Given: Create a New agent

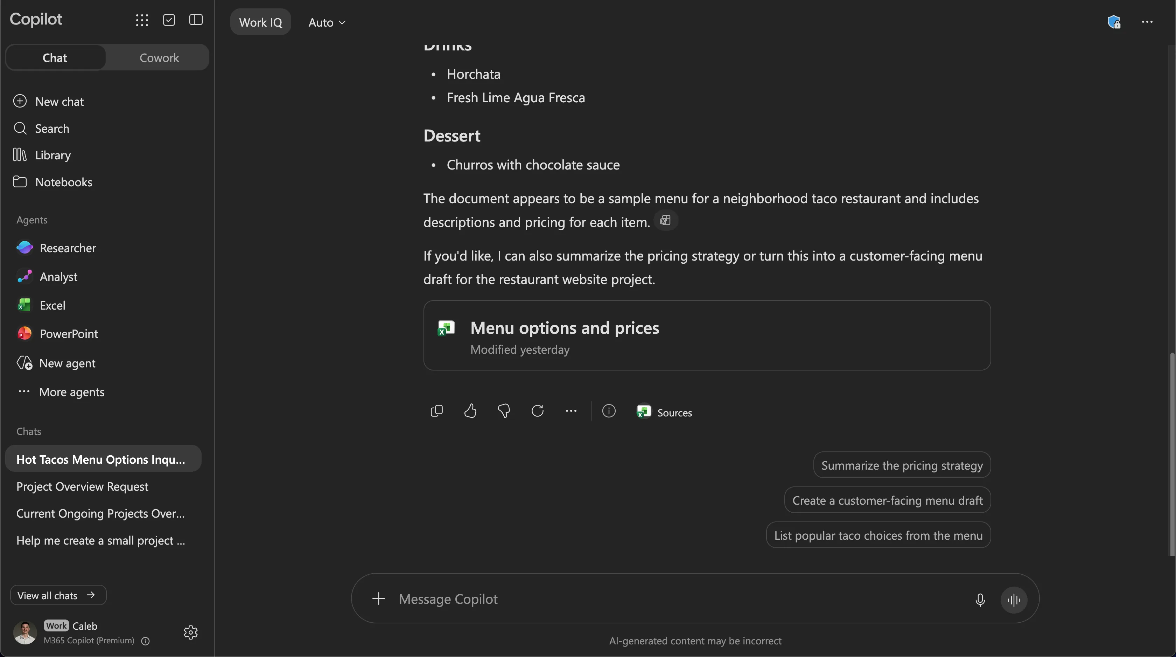Looking at the screenshot, I should coord(56,363).
